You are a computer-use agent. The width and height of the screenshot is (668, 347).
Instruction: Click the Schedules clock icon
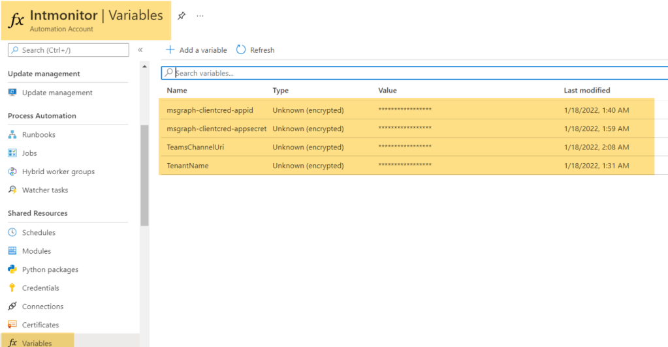pos(12,233)
